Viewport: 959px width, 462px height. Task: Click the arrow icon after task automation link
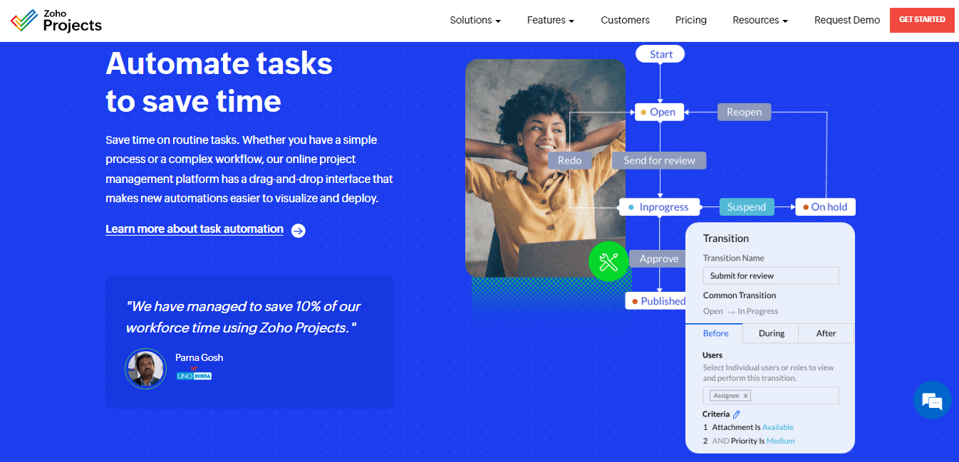click(298, 231)
